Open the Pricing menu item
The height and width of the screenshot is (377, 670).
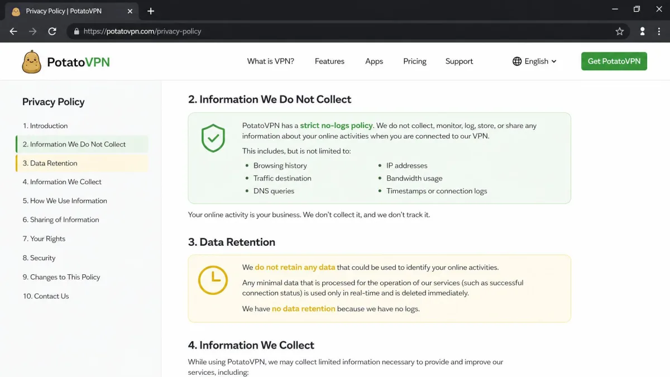click(415, 61)
